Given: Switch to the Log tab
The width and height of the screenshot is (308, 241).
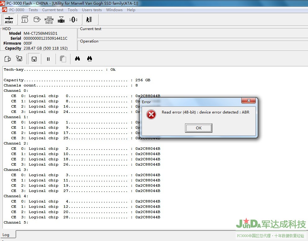Looking at the screenshot, I should pos(6,235).
